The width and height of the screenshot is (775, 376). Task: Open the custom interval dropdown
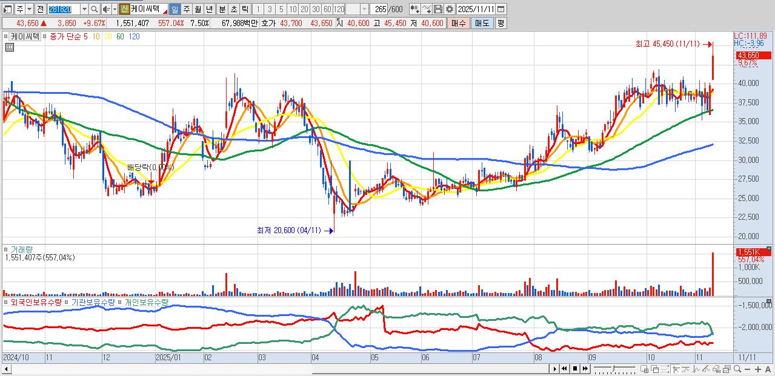[364, 9]
